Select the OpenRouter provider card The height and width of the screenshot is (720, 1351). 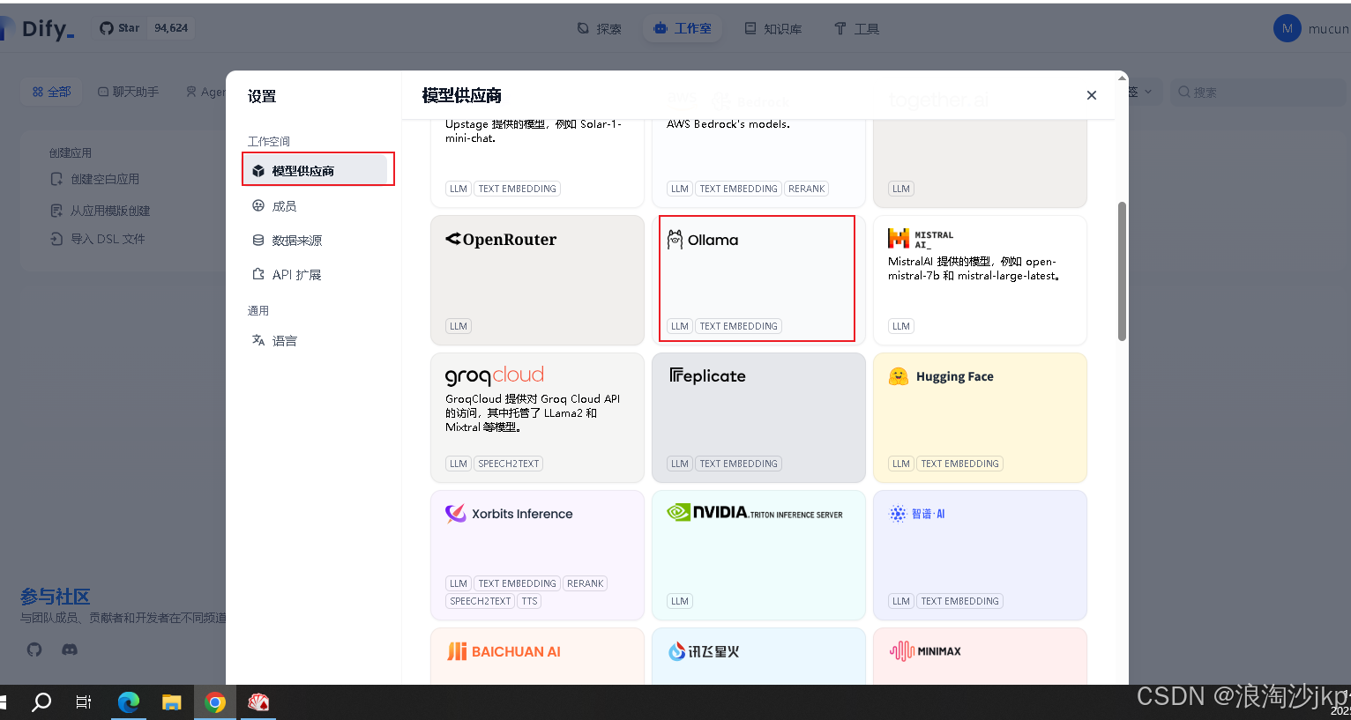537,279
